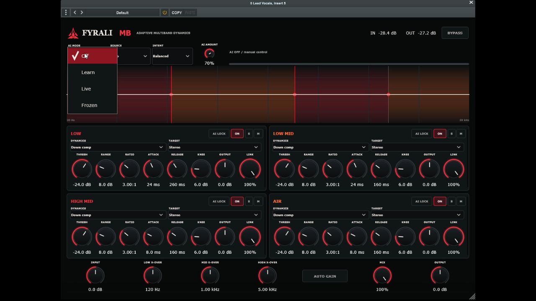This screenshot has width=536, height=301.
Task: Click the Air band Output knob
Action: [429, 237]
